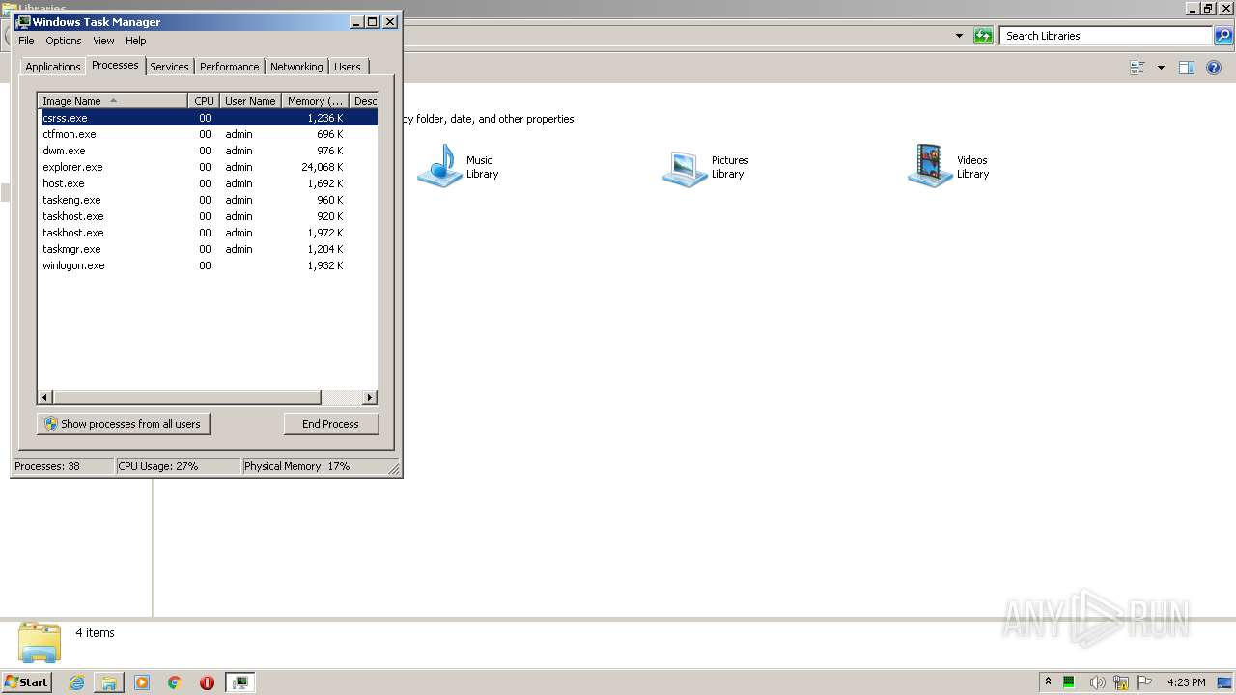Select the taskeng.exe process row
The image size is (1236, 695).
point(208,200)
